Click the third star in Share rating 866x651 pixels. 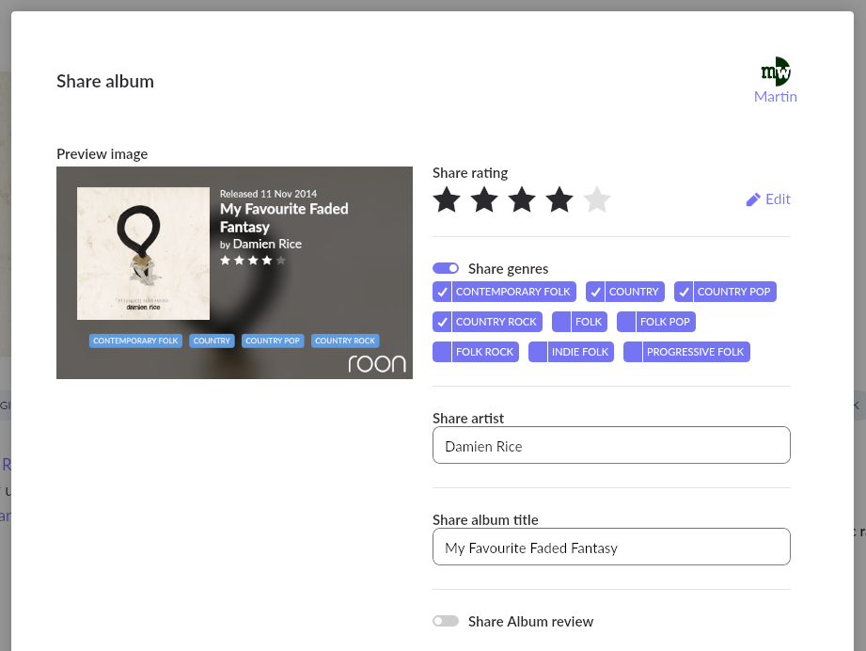522,199
